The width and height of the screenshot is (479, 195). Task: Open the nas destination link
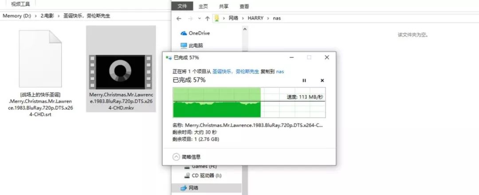click(x=280, y=71)
